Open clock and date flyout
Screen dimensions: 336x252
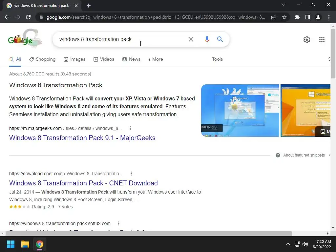(x=322, y=244)
